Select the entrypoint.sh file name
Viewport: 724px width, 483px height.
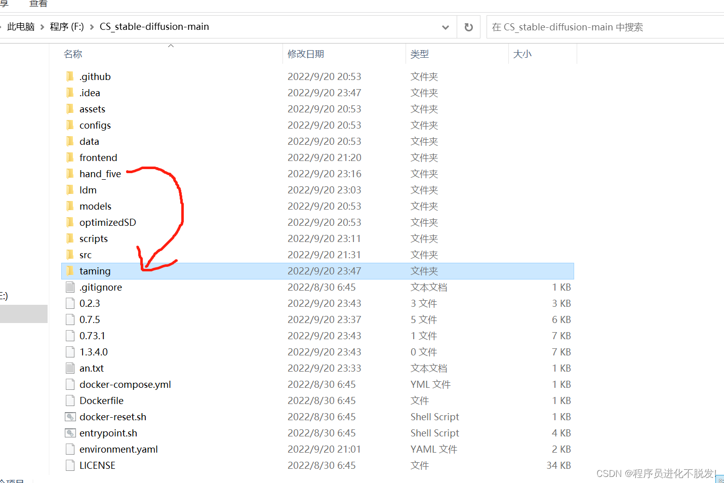point(108,433)
